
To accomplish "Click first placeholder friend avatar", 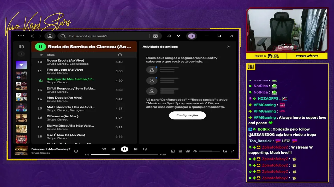I will point(152,70).
